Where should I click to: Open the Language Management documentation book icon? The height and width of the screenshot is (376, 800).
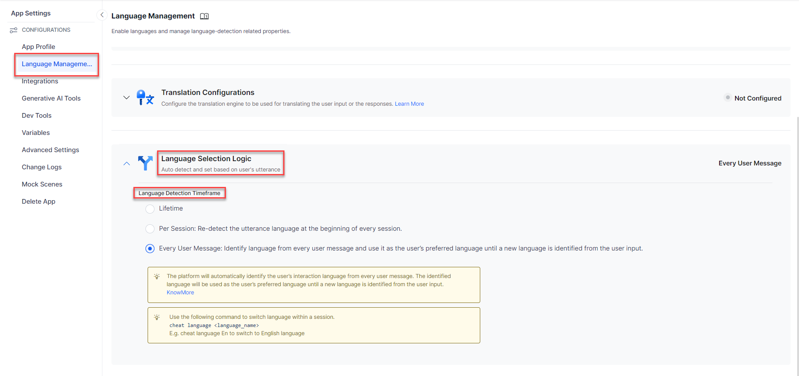(204, 16)
